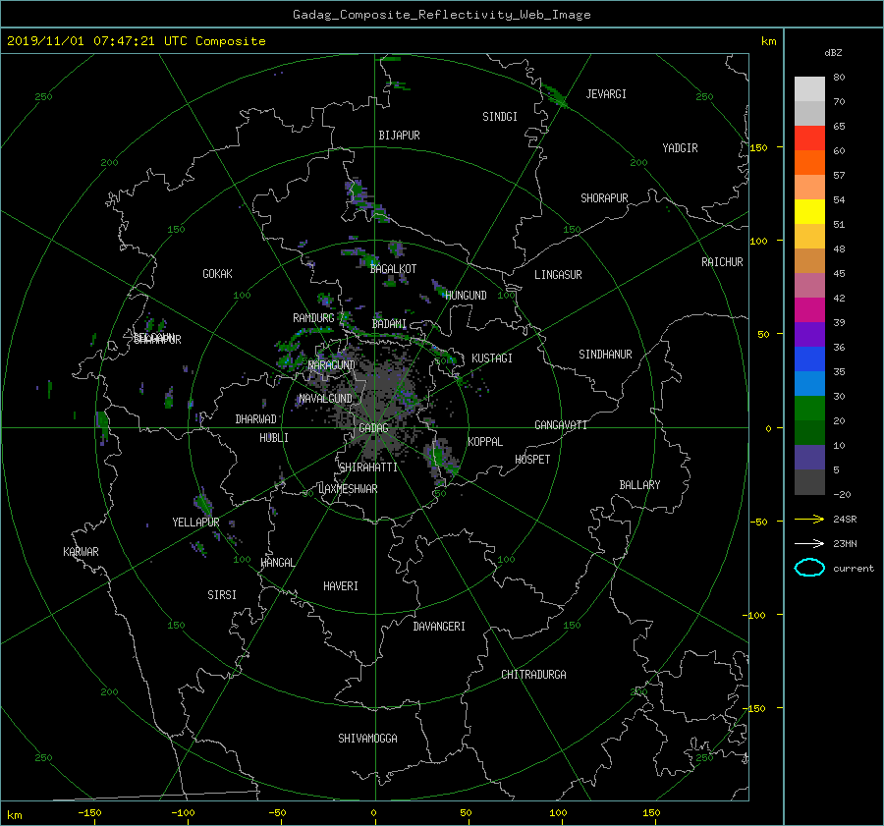Click the KOPPAL city label
This screenshot has width=884, height=826.
coord(485,442)
